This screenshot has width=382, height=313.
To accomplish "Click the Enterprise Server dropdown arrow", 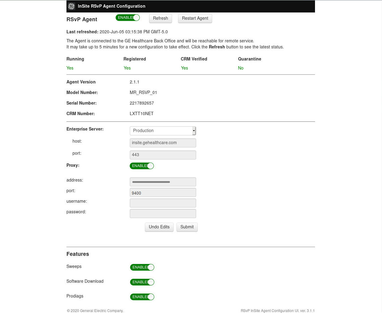I will (194, 131).
